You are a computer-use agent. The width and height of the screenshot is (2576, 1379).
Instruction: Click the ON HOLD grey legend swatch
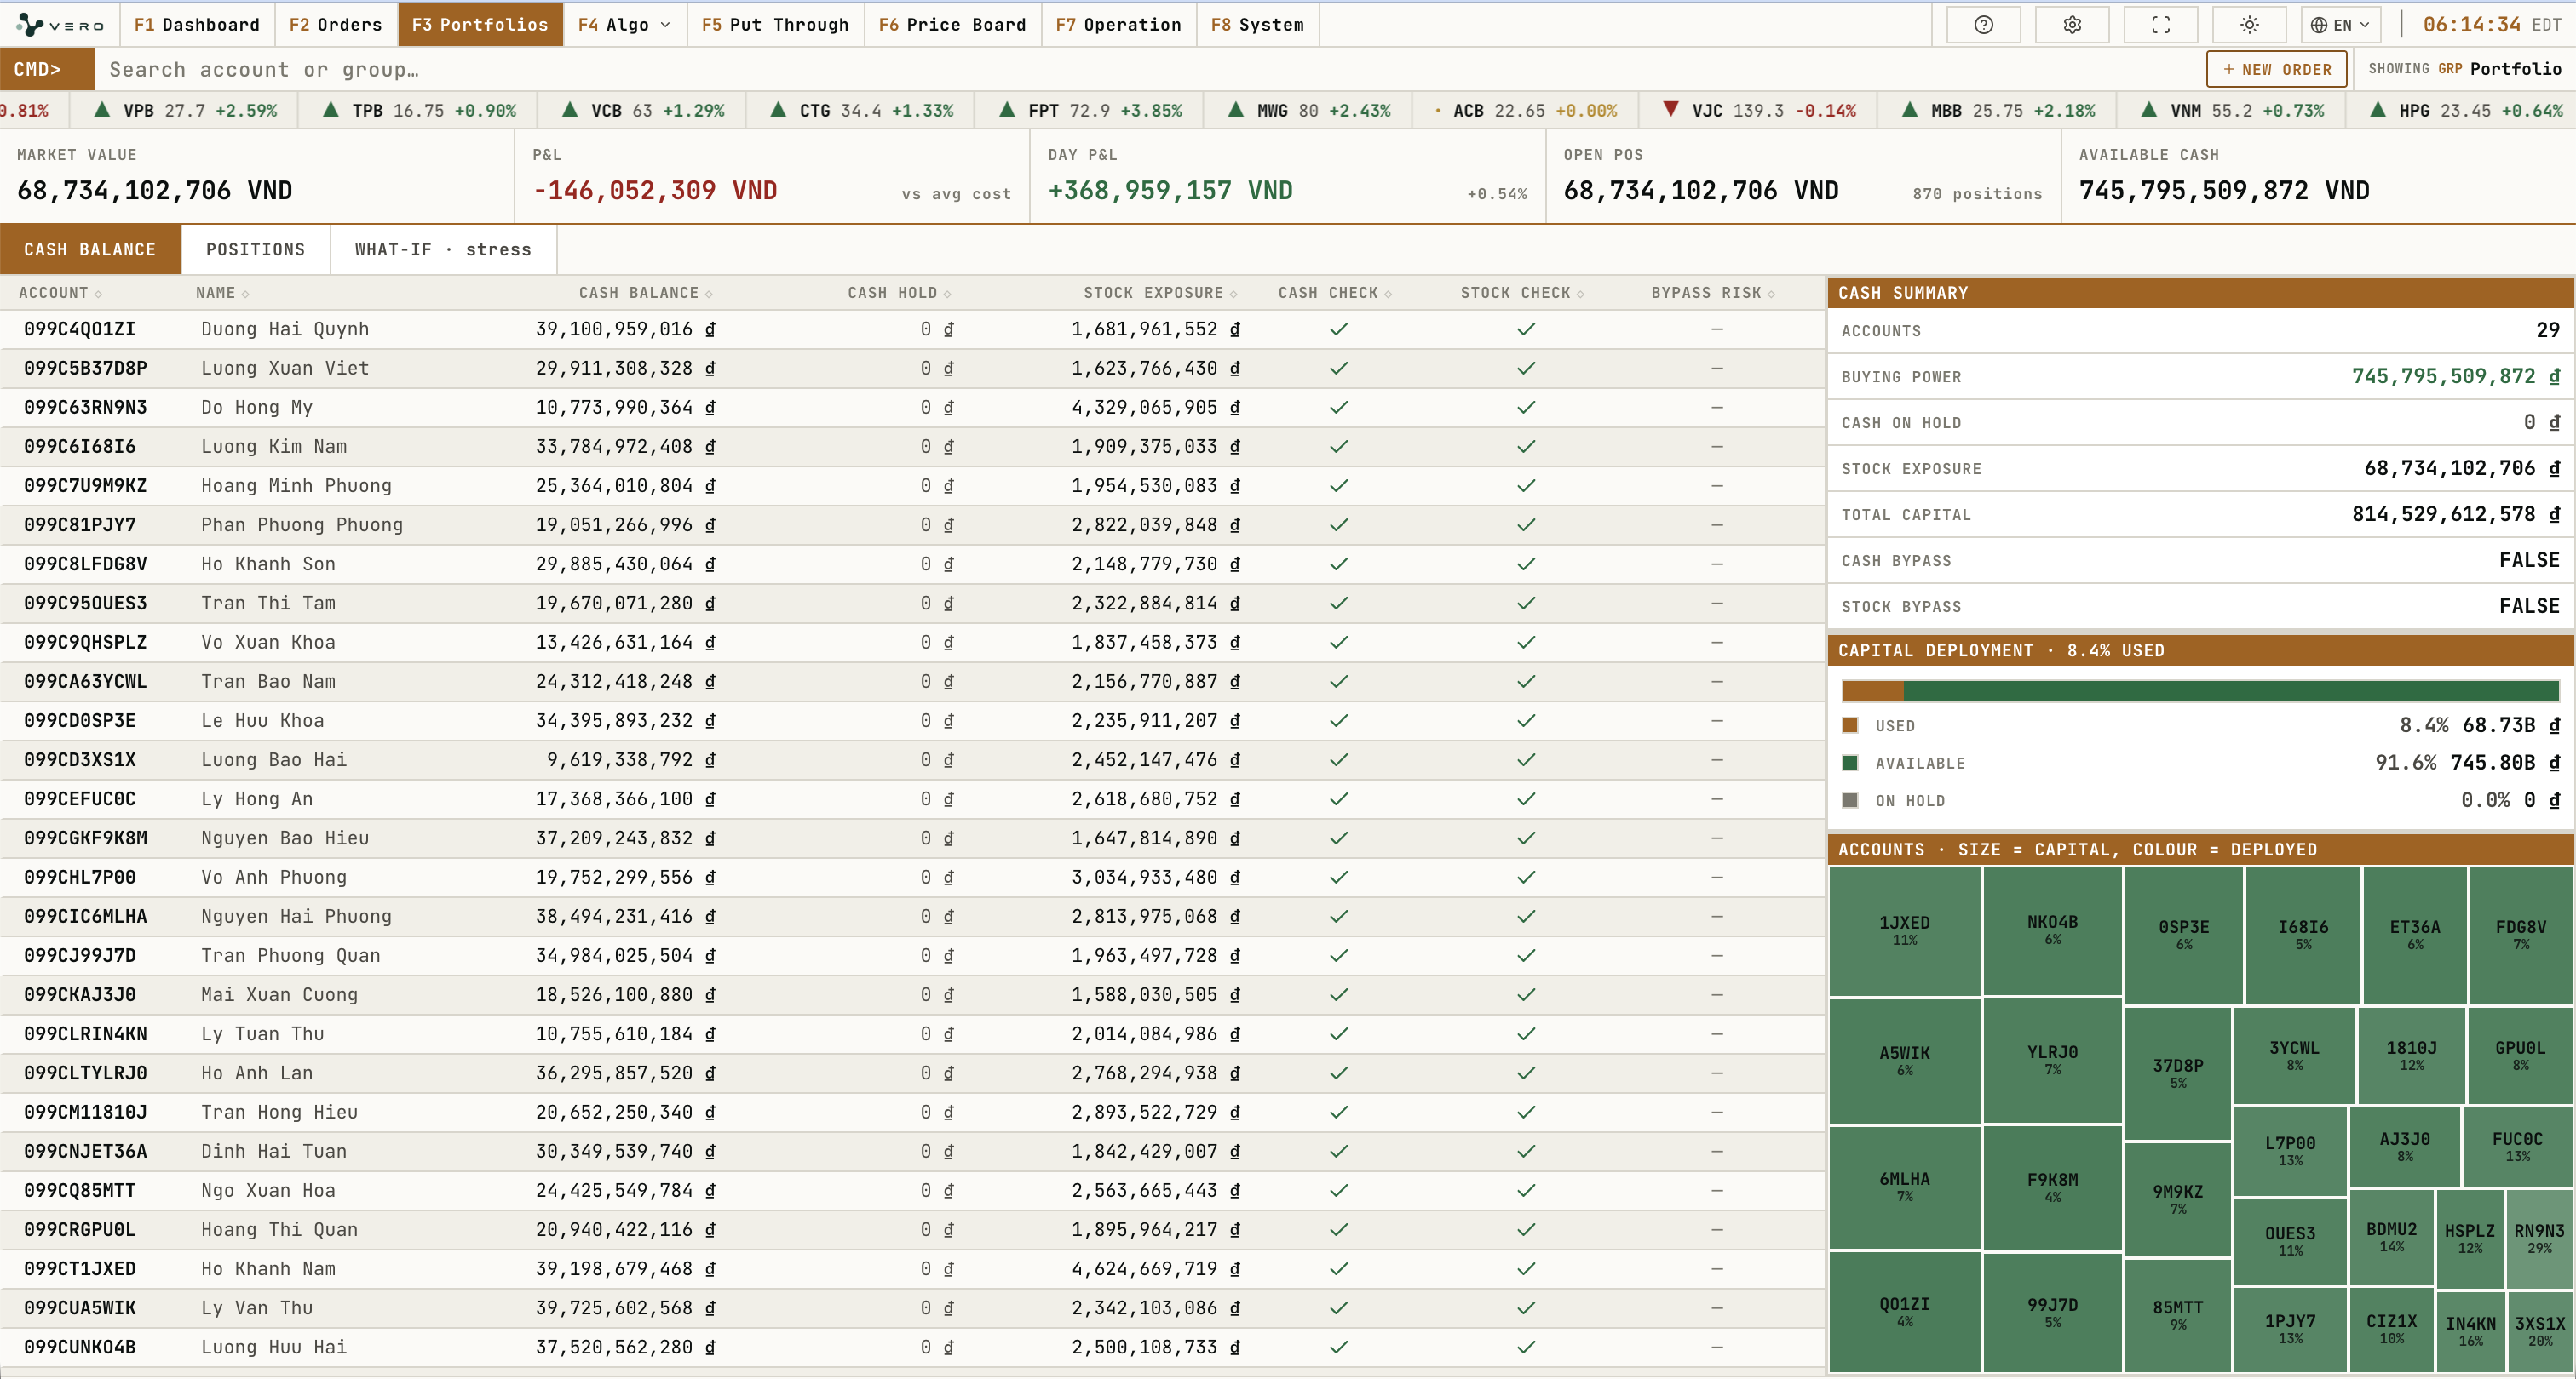click(x=1850, y=800)
